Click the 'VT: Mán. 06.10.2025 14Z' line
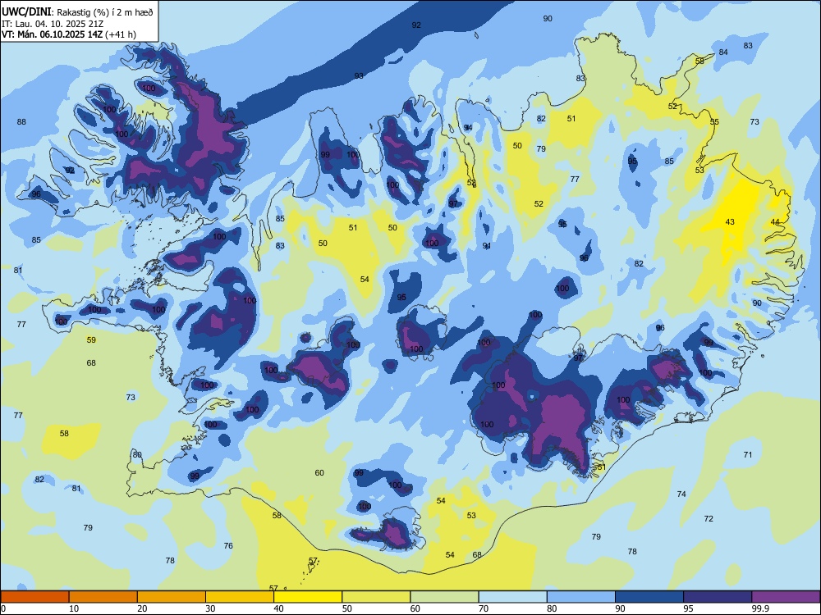This screenshot has height=615, width=821. pyautogui.click(x=53, y=34)
